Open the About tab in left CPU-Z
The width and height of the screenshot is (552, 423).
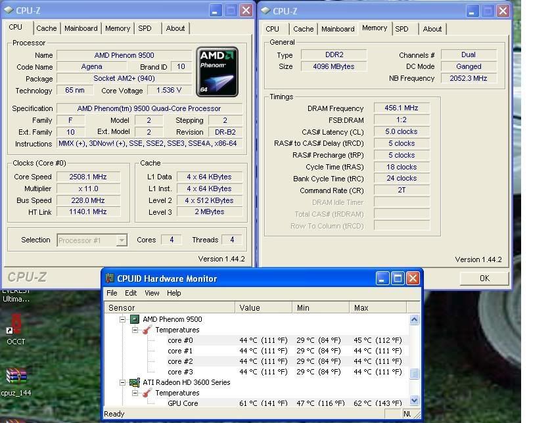pos(175,28)
